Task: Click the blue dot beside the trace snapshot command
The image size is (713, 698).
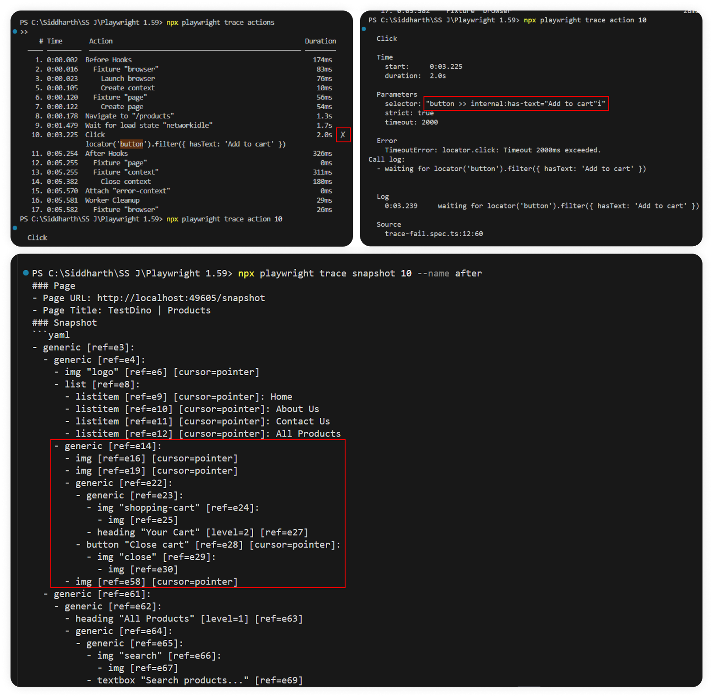Action: click(26, 273)
